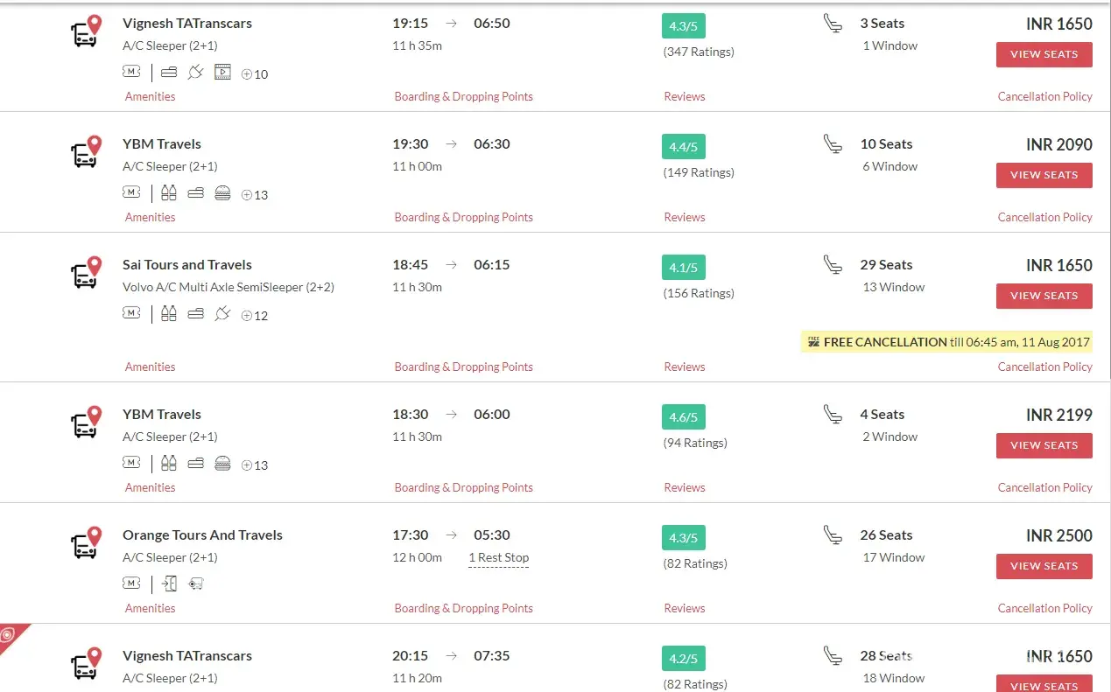Click the blanket icon for the YBM Travels 19:30 bus

195,193
